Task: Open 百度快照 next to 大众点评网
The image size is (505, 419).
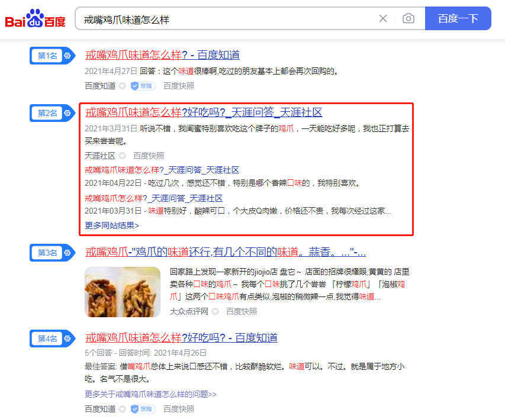Action: 242,311
